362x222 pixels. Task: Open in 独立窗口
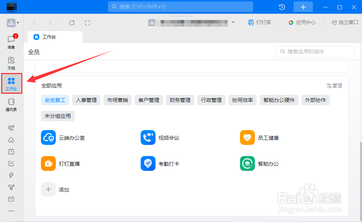coord(345,22)
